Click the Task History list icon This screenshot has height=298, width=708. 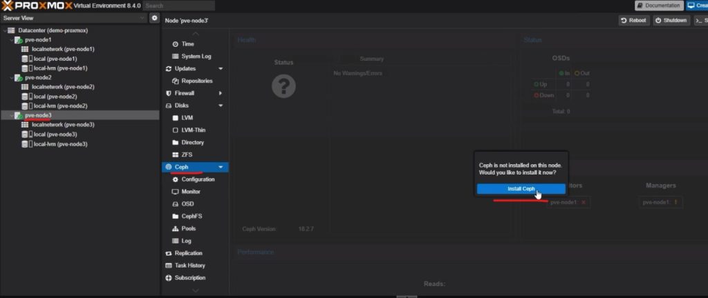coord(169,266)
